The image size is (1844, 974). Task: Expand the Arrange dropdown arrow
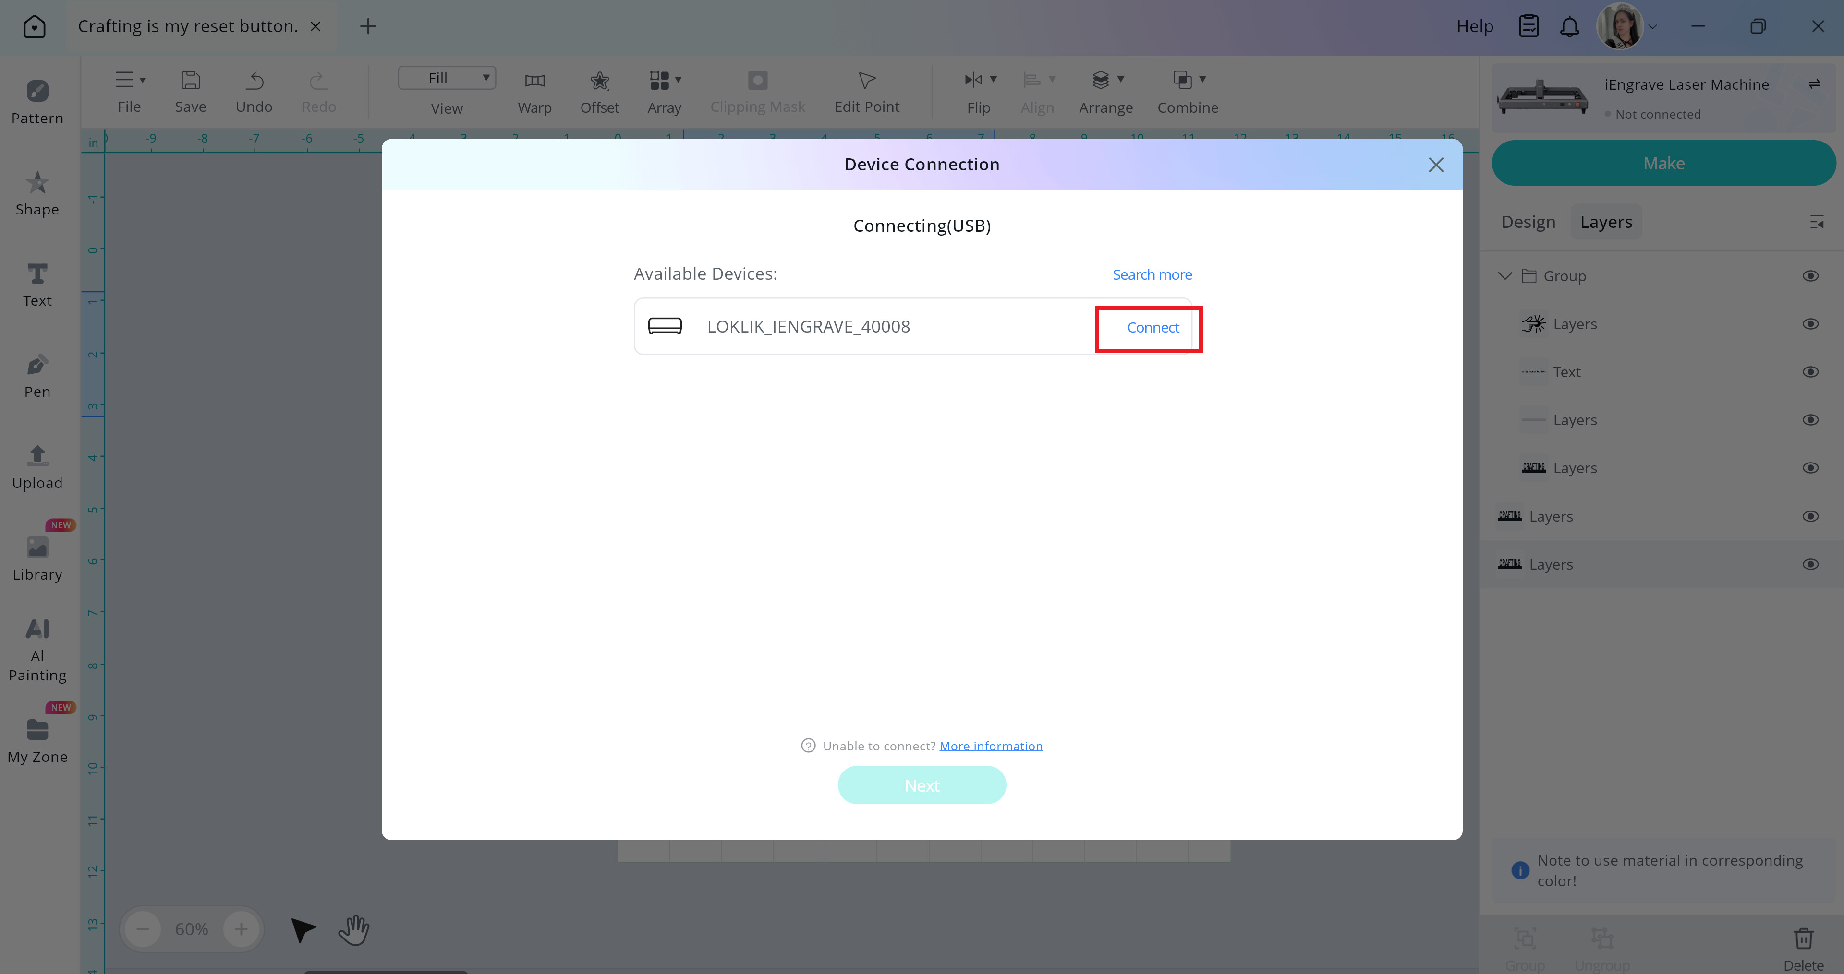[1121, 79]
